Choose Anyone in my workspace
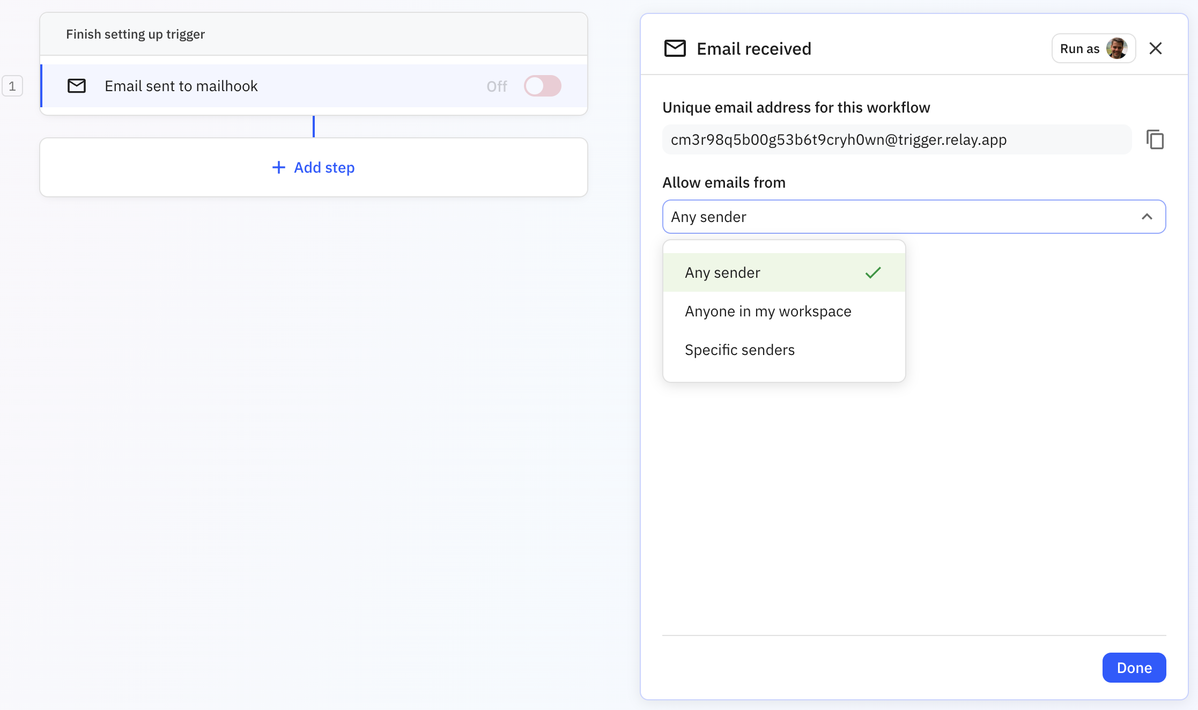The width and height of the screenshot is (1198, 710). pos(767,311)
